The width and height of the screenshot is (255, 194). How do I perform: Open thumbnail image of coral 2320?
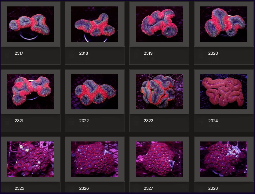(224, 24)
